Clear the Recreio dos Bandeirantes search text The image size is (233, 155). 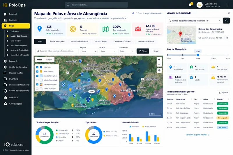220,21
